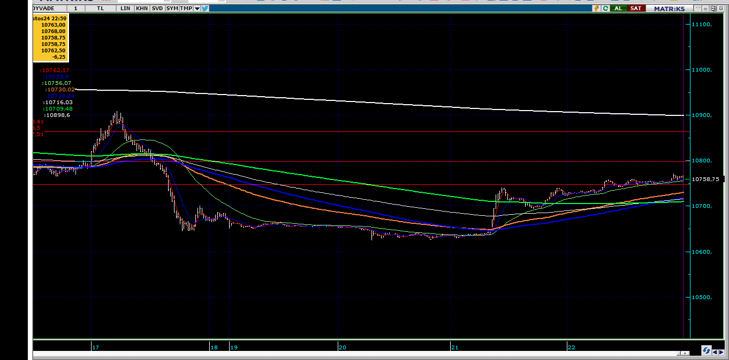Click the 10898,6 indicator value
This screenshot has width=729, height=360.
pyautogui.click(x=57, y=115)
